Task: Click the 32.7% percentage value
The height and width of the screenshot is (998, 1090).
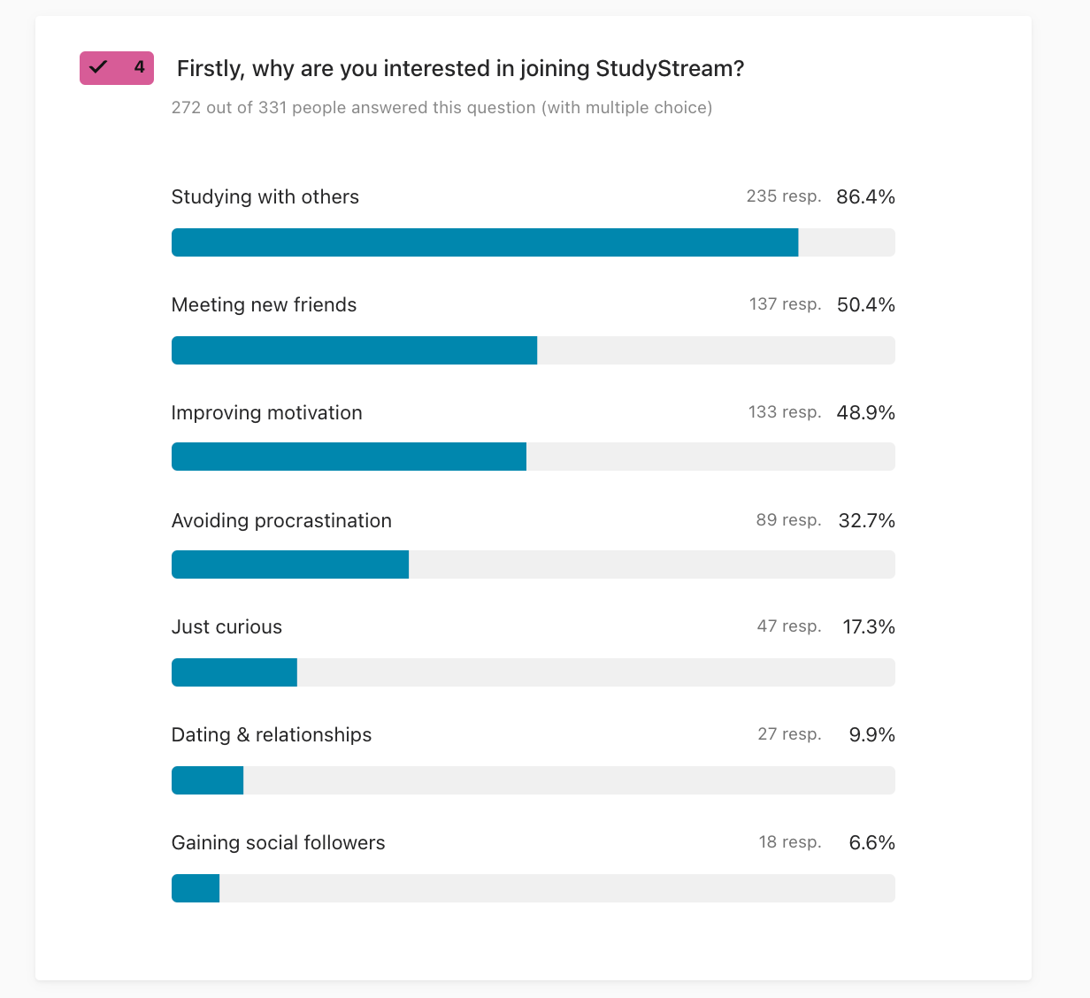Action: [x=866, y=520]
